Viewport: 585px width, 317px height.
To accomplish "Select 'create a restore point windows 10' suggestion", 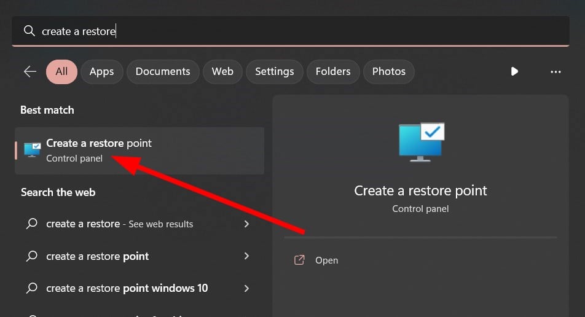I will pyautogui.click(x=138, y=288).
